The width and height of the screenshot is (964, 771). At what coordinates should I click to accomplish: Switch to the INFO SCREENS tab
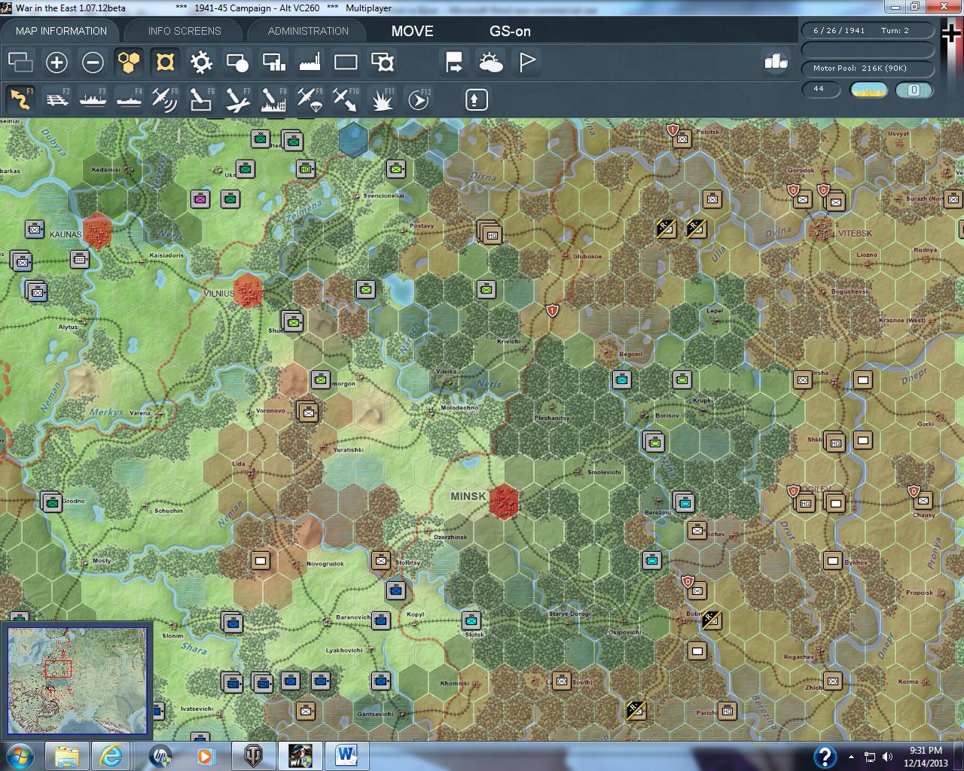click(185, 31)
